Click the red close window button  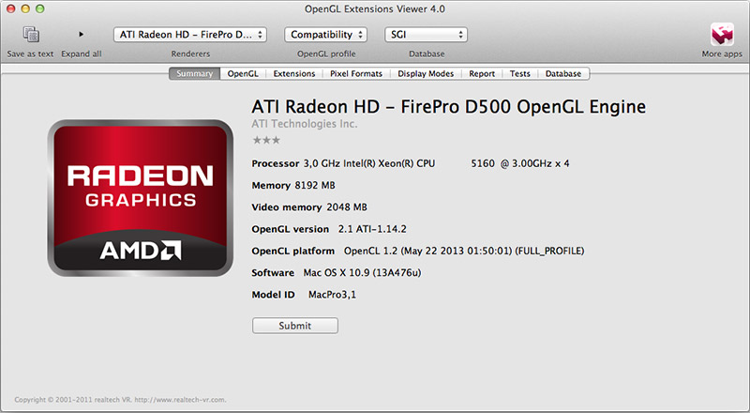click(11, 8)
